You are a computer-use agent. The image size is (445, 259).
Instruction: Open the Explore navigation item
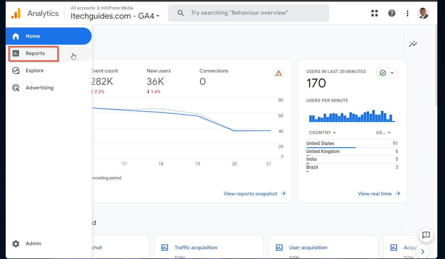pos(49,70)
